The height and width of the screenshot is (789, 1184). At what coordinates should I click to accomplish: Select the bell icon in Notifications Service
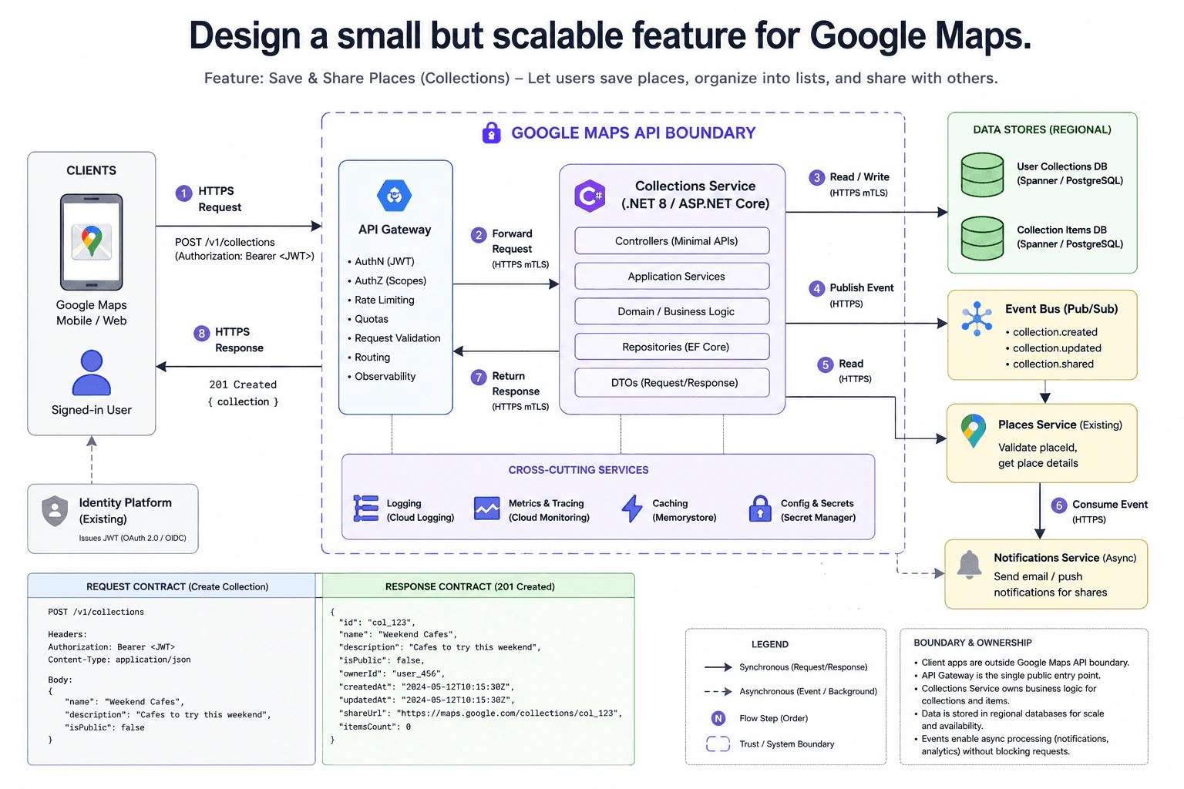(x=969, y=565)
